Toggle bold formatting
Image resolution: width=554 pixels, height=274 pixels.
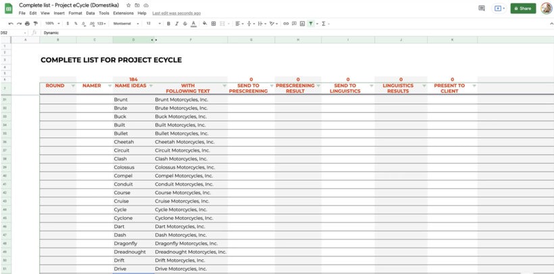click(x=168, y=24)
